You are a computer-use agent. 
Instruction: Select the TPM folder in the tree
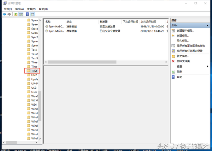pyautogui.click(x=34, y=71)
